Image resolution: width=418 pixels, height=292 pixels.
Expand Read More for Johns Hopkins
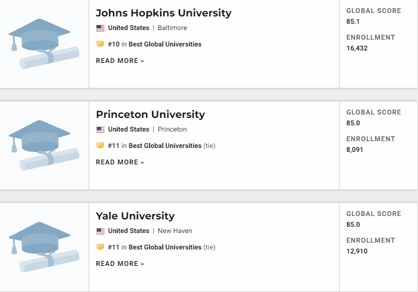coord(120,61)
